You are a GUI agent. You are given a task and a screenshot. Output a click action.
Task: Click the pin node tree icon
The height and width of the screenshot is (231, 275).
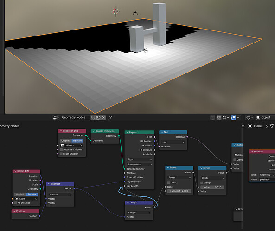[x=110, y=117]
